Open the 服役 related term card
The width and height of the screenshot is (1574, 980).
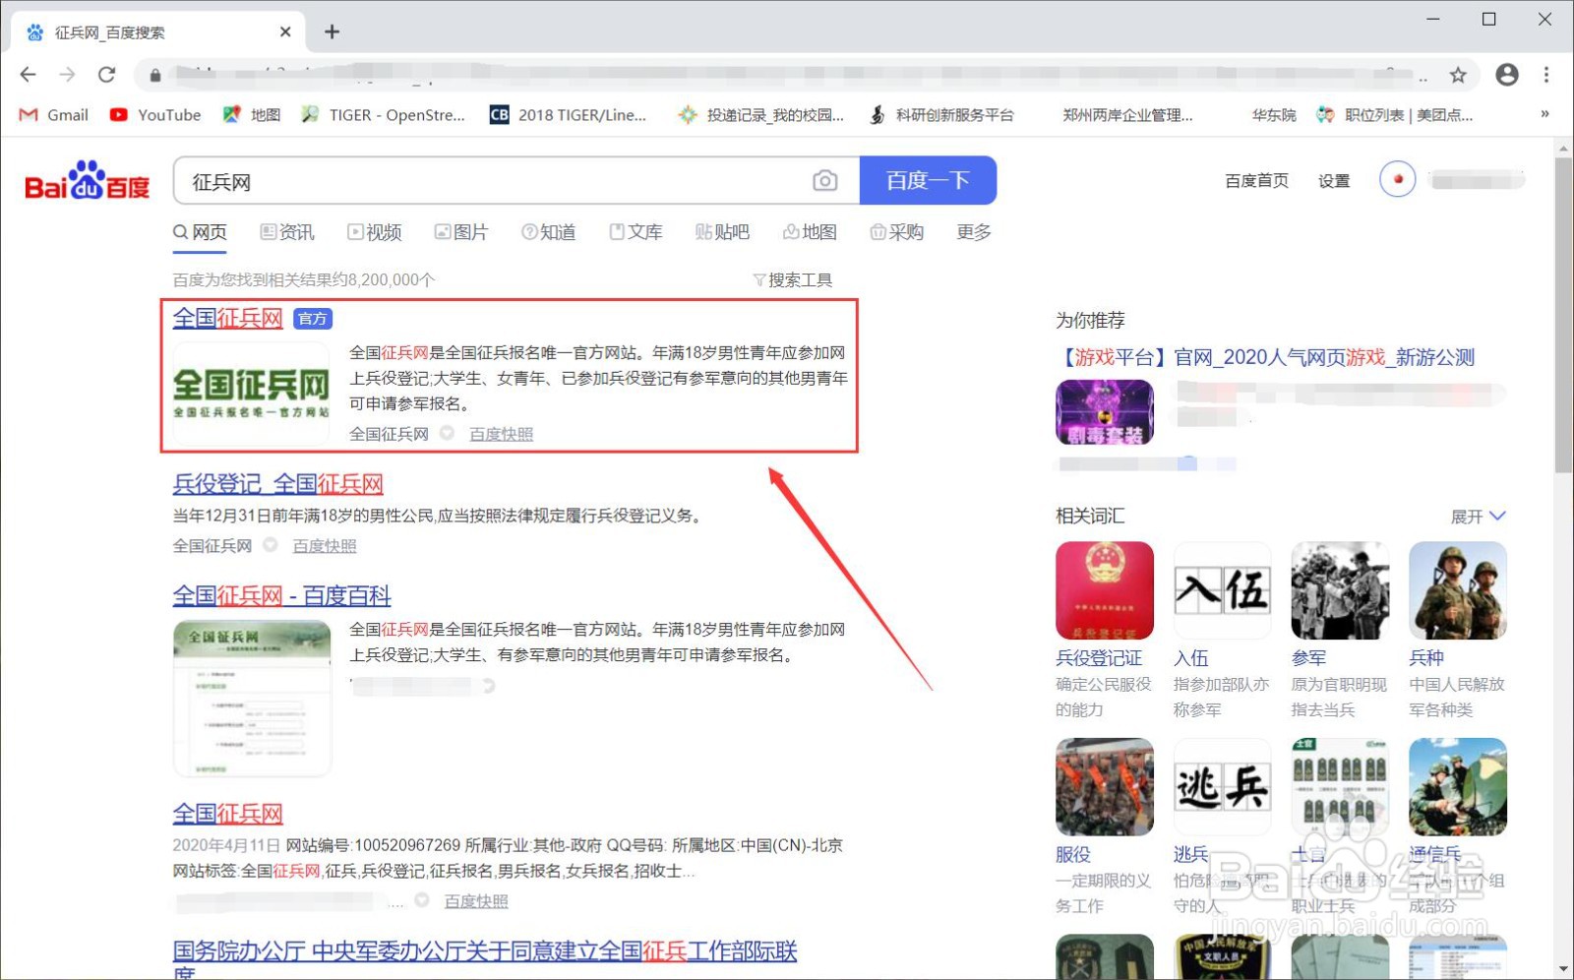(1104, 827)
